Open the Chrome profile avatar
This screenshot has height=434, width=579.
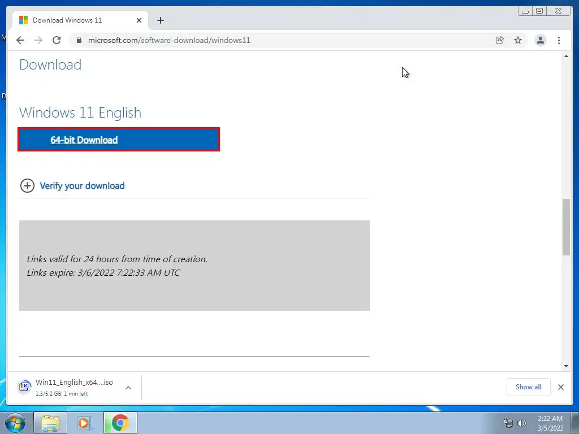pyautogui.click(x=540, y=40)
